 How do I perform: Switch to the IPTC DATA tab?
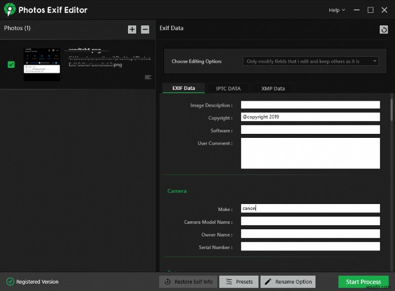pyautogui.click(x=228, y=88)
